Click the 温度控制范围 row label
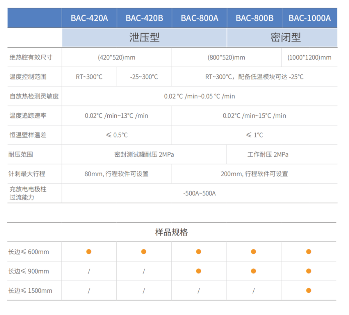Image resolution: width=349 pixels, height=315 pixels. coord(28,77)
